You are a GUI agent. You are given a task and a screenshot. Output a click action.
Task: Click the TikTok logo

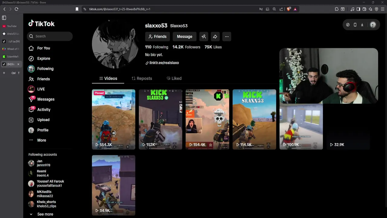coord(41,24)
